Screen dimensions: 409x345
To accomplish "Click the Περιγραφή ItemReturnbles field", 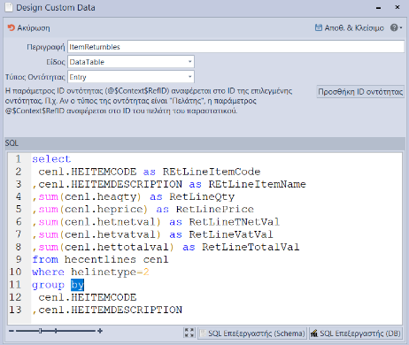I will tap(235, 47).
